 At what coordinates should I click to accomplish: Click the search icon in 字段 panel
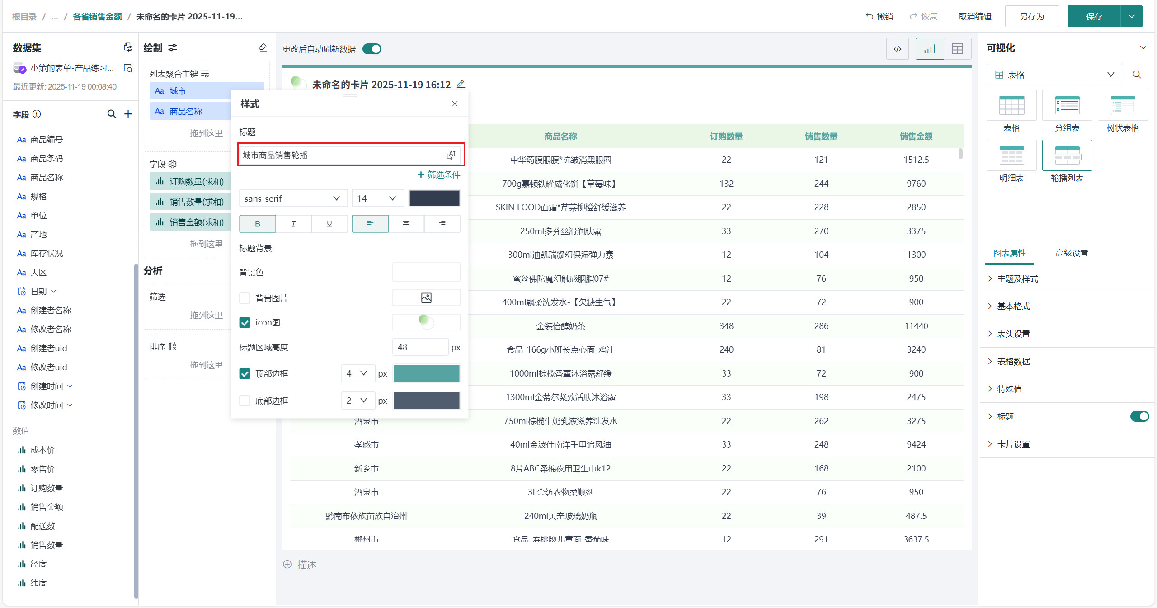pos(111,114)
